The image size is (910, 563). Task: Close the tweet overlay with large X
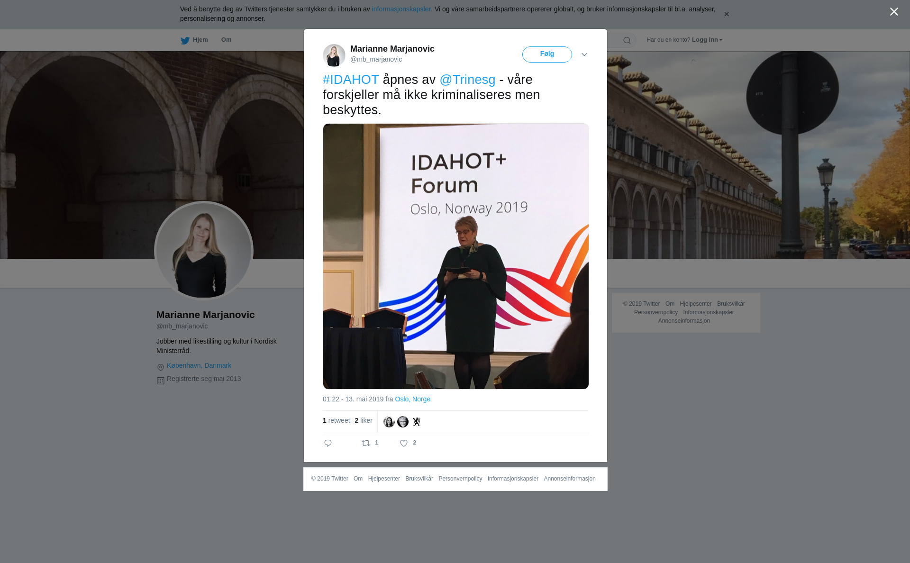tap(894, 12)
